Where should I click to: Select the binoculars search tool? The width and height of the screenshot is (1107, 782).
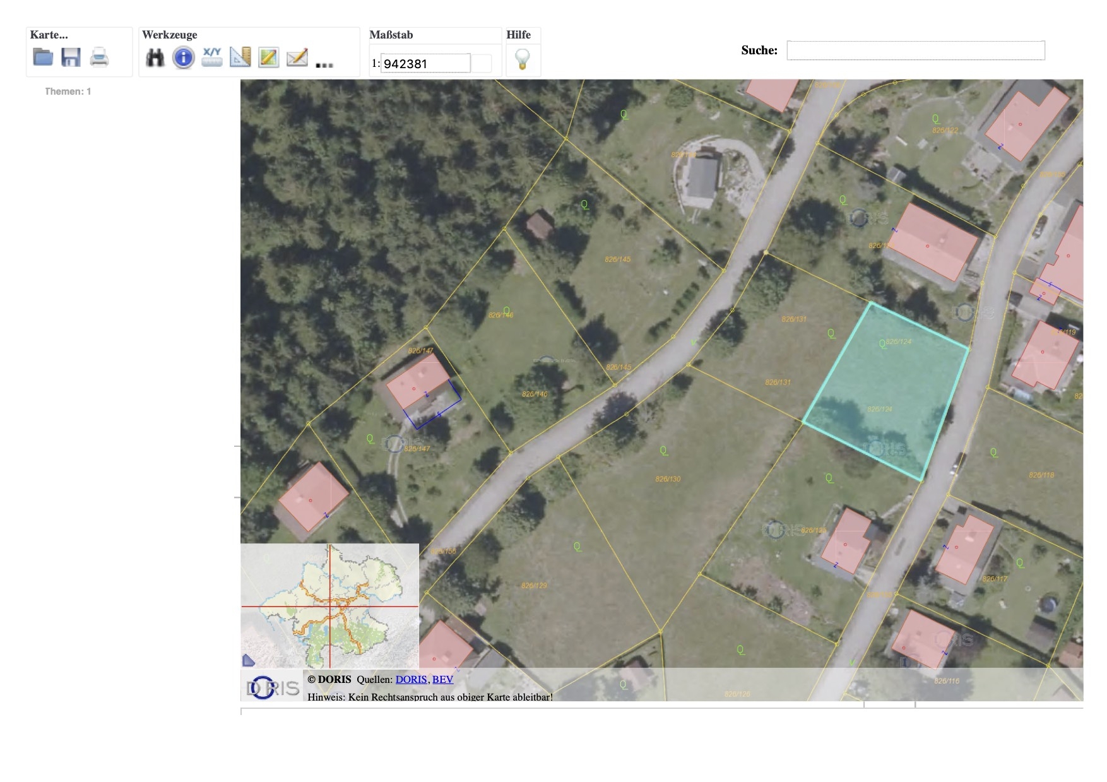click(155, 57)
